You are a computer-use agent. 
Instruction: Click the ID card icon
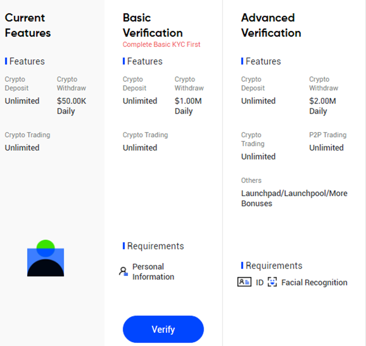[x=244, y=282]
